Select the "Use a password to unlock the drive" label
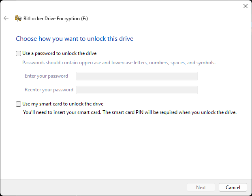 click(x=60, y=53)
